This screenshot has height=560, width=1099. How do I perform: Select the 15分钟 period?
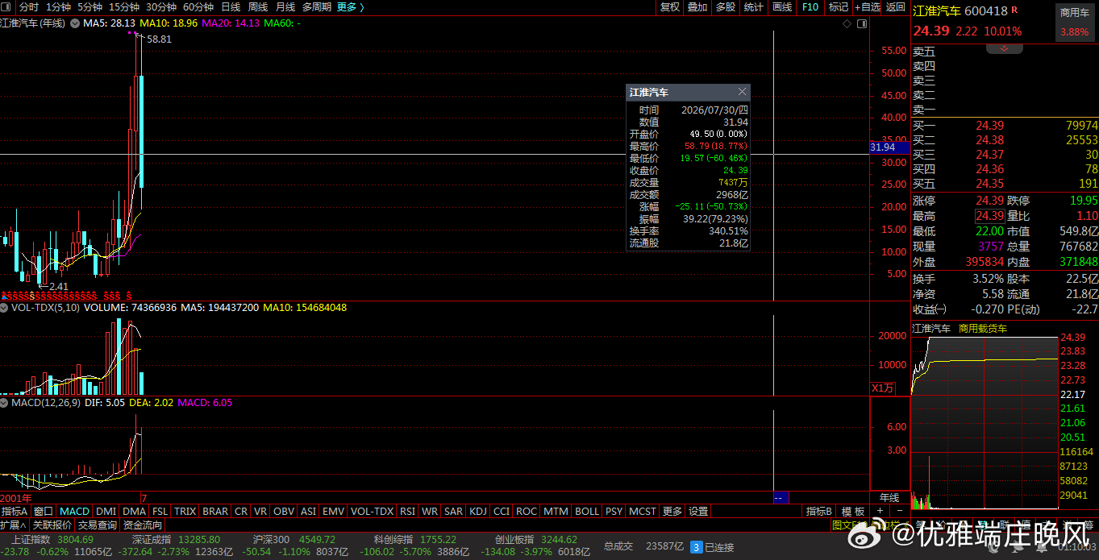point(124,7)
